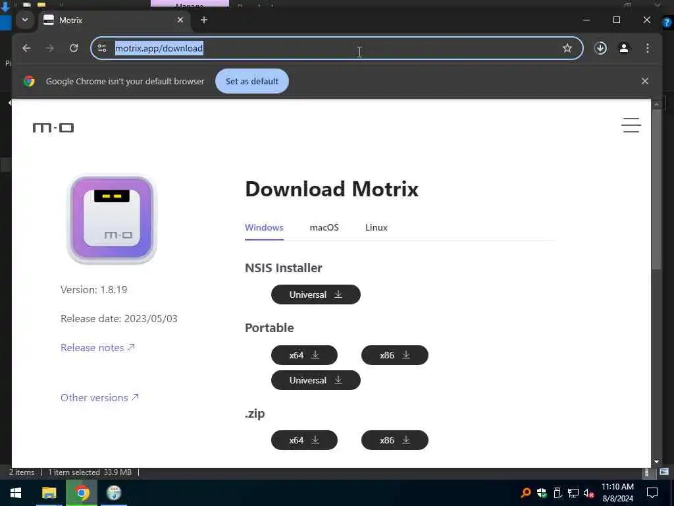Click the taskbar clock showing 11:10 AM
The width and height of the screenshot is (674, 506).
(617, 493)
